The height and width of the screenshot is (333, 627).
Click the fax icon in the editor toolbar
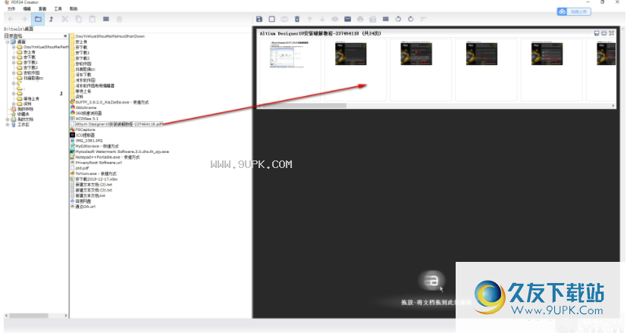pos(373,19)
